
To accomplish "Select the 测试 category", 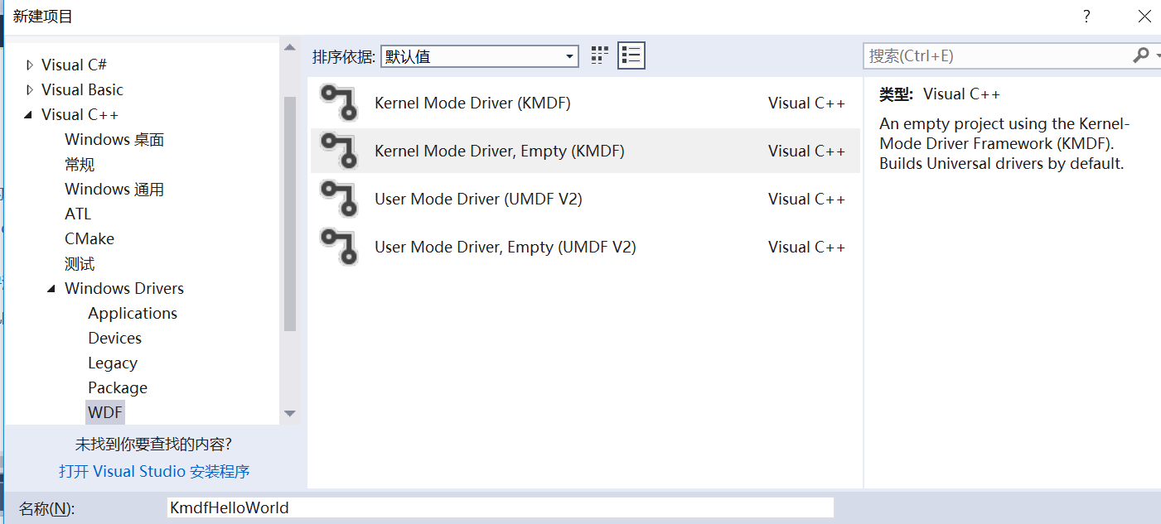I will pyautogui.click(x=80, y=263).
